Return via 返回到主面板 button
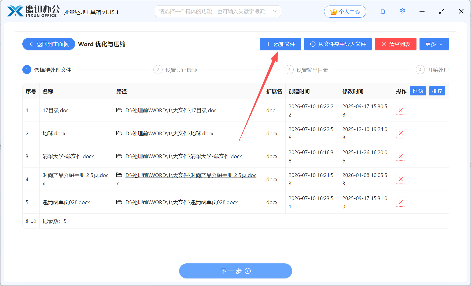 pyautogui.click(x=49, y=44)
